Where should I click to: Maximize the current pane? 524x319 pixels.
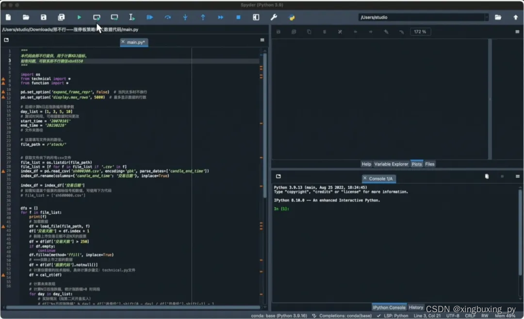256,17
